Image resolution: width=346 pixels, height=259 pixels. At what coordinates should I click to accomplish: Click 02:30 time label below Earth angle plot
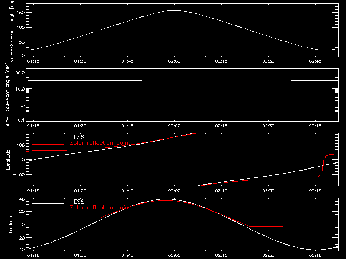pos(268,61)
